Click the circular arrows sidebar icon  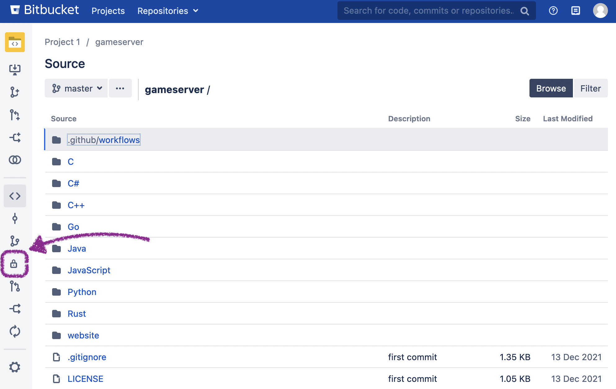pos(15,331)
